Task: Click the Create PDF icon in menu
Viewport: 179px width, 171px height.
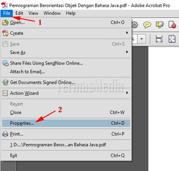Action: [x=5, y=33]
